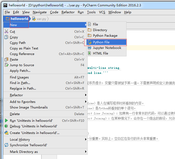Click the Directory folder icon in submenu

[89, 30]
